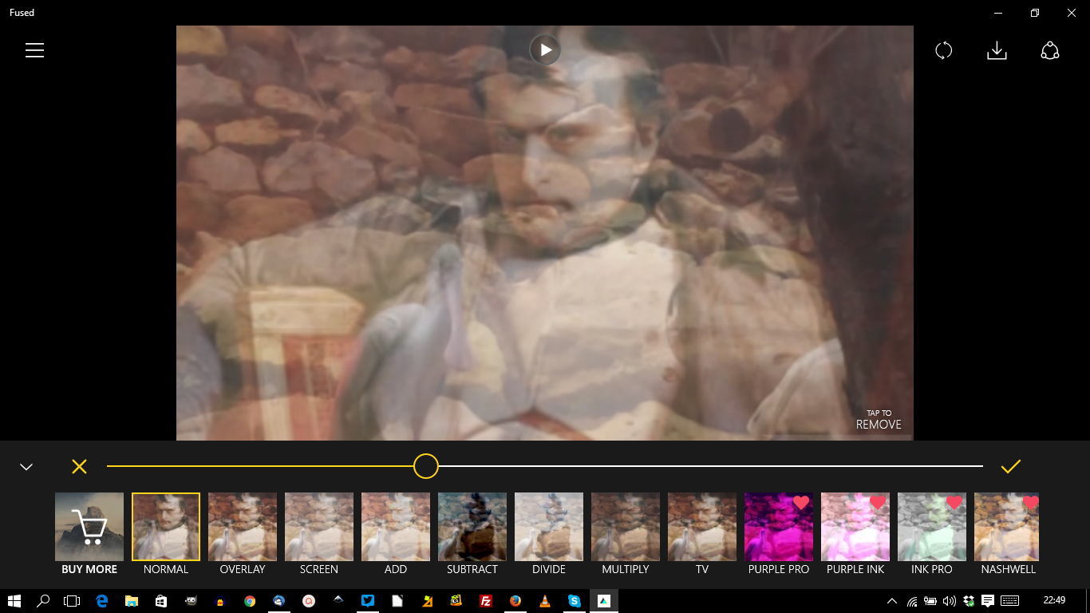Open FileZilla from the taskbar
This screenshot has width=1090, height=613.
coord(486,600)
